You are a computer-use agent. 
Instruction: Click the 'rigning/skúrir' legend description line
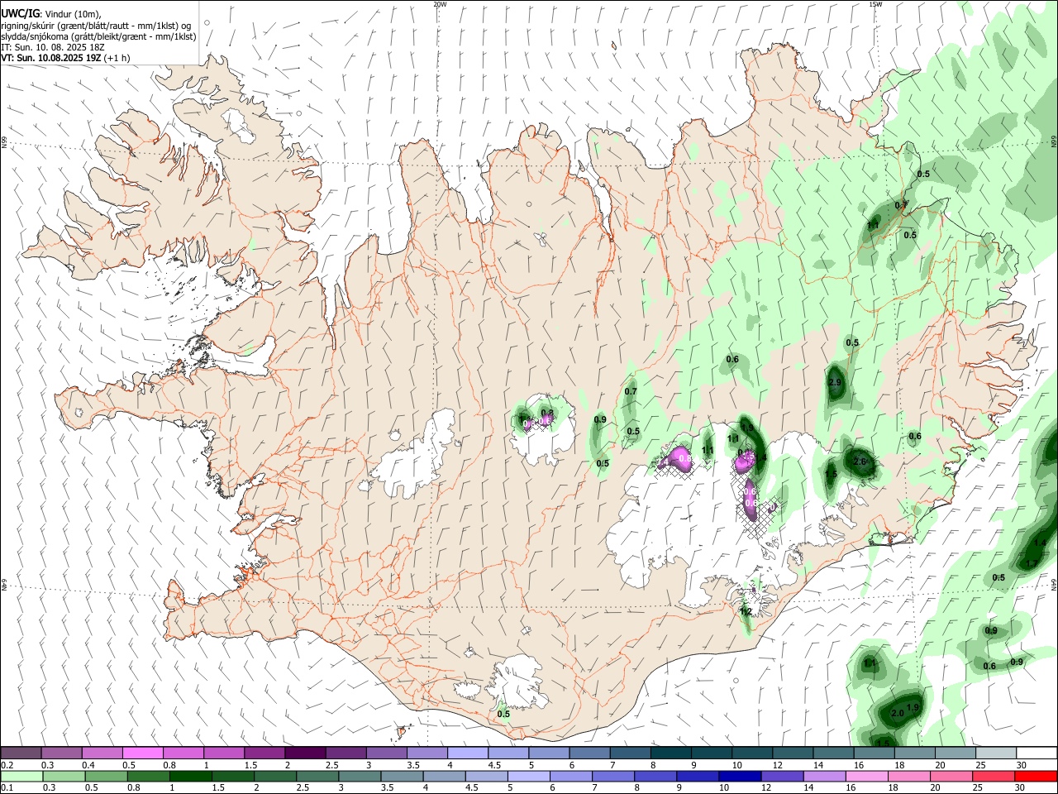[96, 26]
